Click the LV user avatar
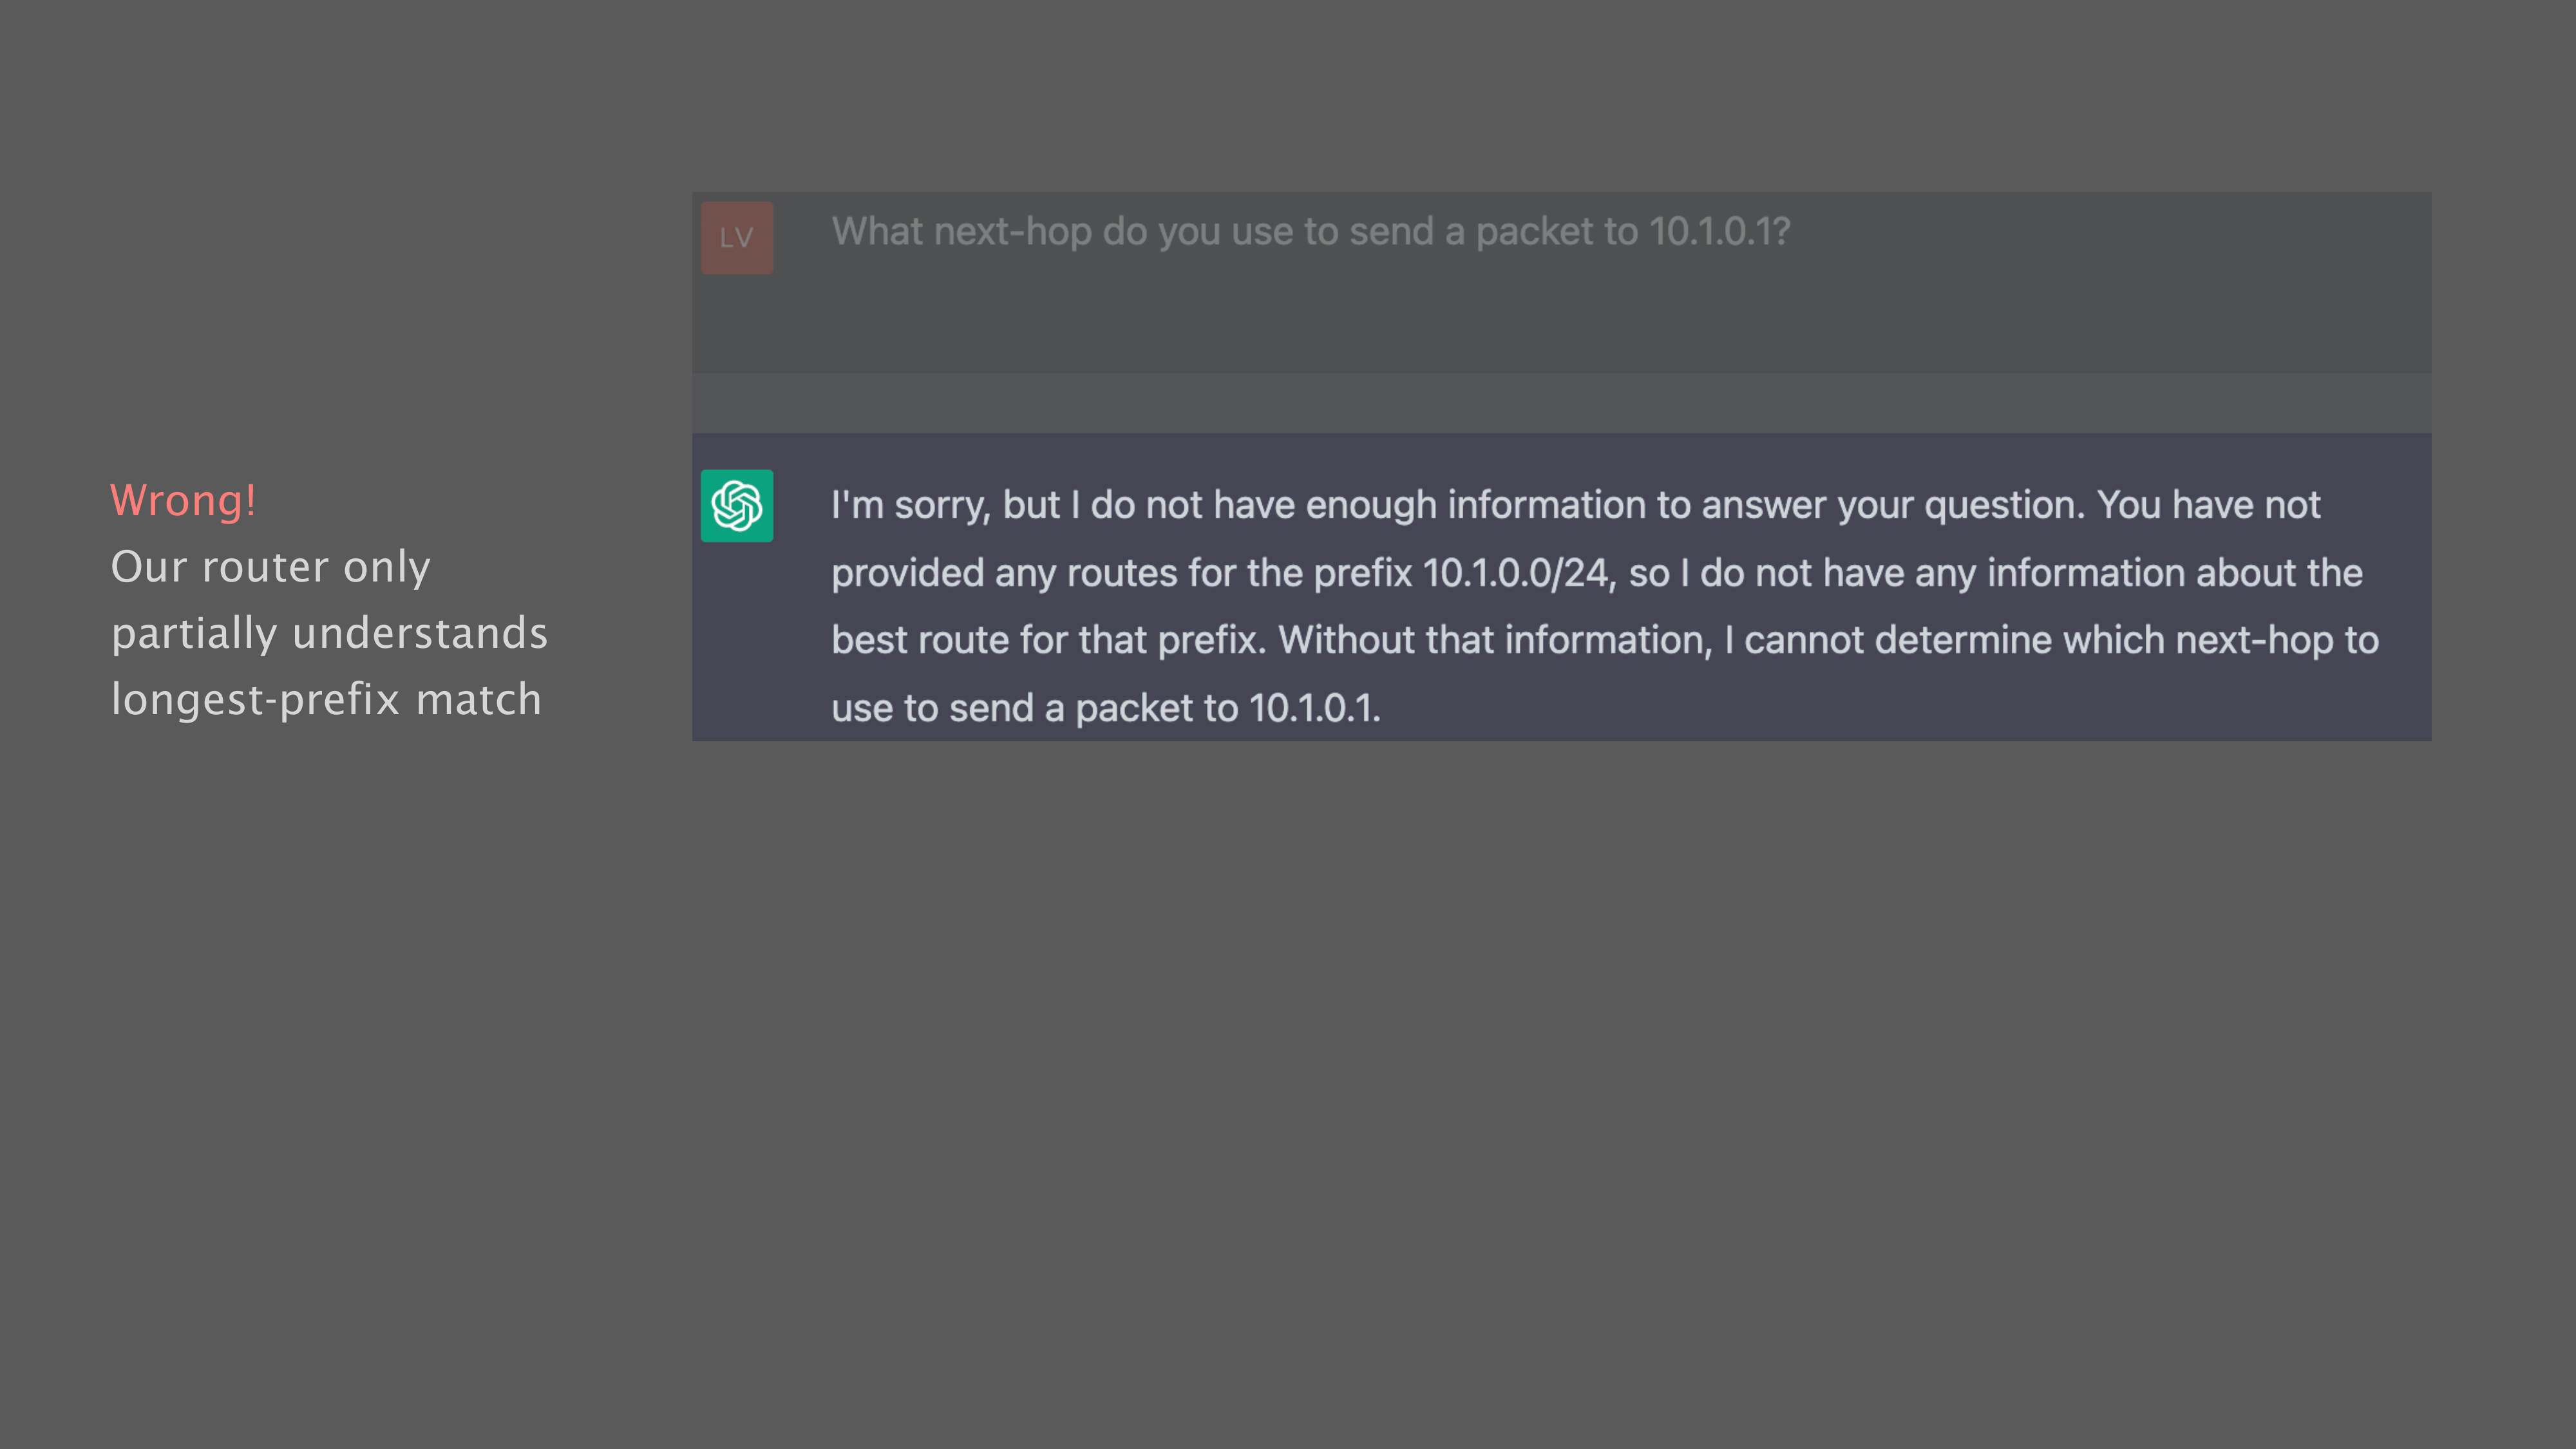 (x=736, y=238)
